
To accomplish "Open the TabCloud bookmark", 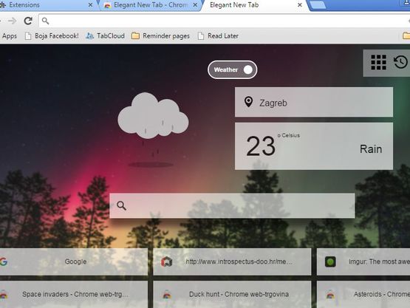I will click(105, 36).
